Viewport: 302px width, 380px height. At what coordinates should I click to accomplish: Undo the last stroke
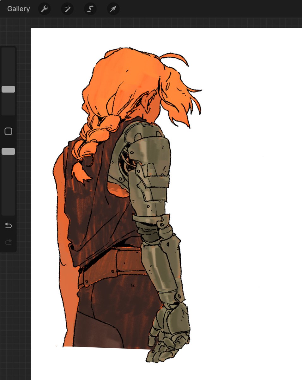(x=8, y=225)
